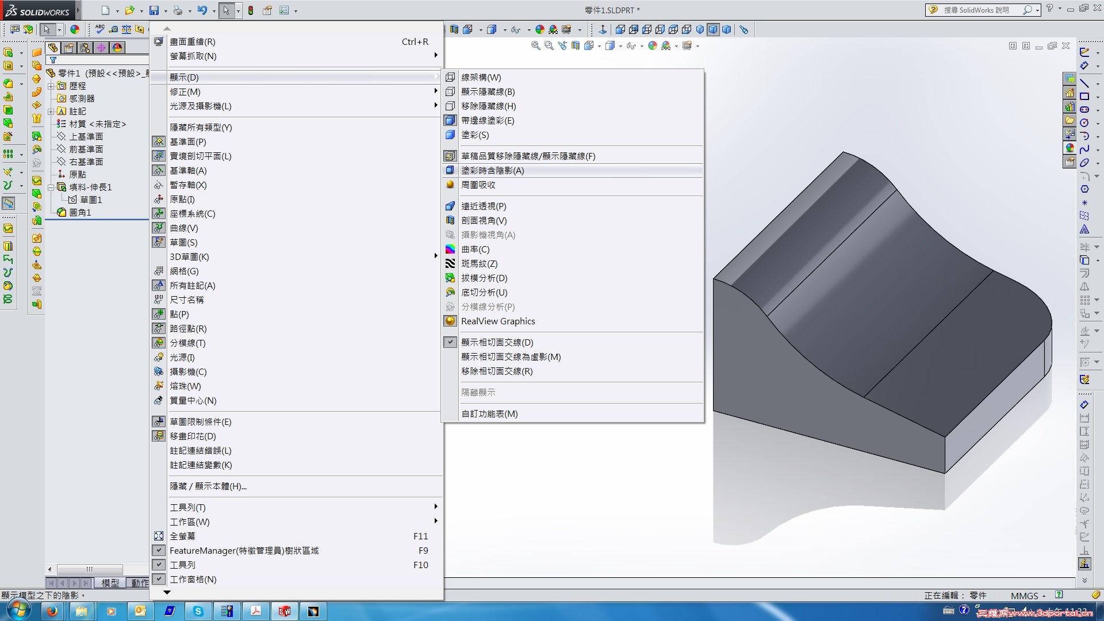Toggle the FeatureManager 樹狀區域 checkbox
This screenshot has width=1104, height=621.
159,550
